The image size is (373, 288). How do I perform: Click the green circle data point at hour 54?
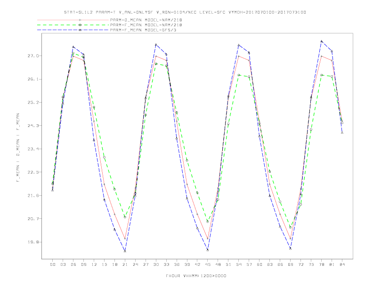pyautogui.click(x=239, y=75)
